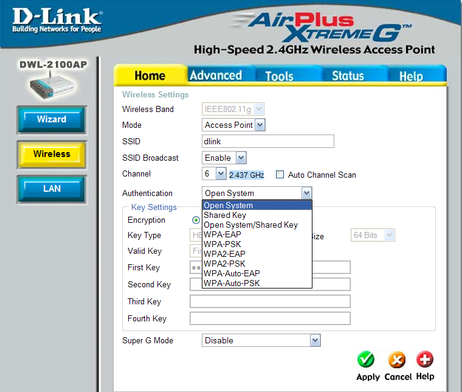Switch to the Home tab

point(150,75)
